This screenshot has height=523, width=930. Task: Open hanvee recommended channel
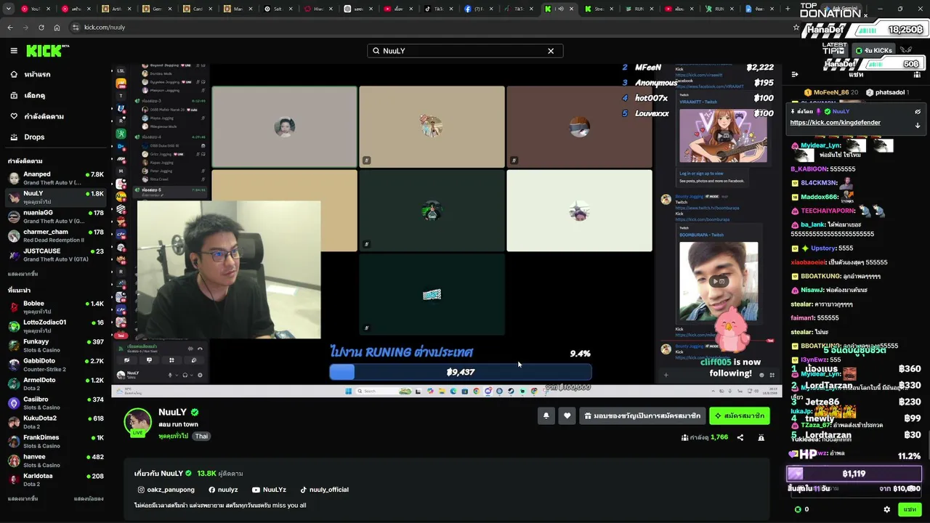[56, 461]
